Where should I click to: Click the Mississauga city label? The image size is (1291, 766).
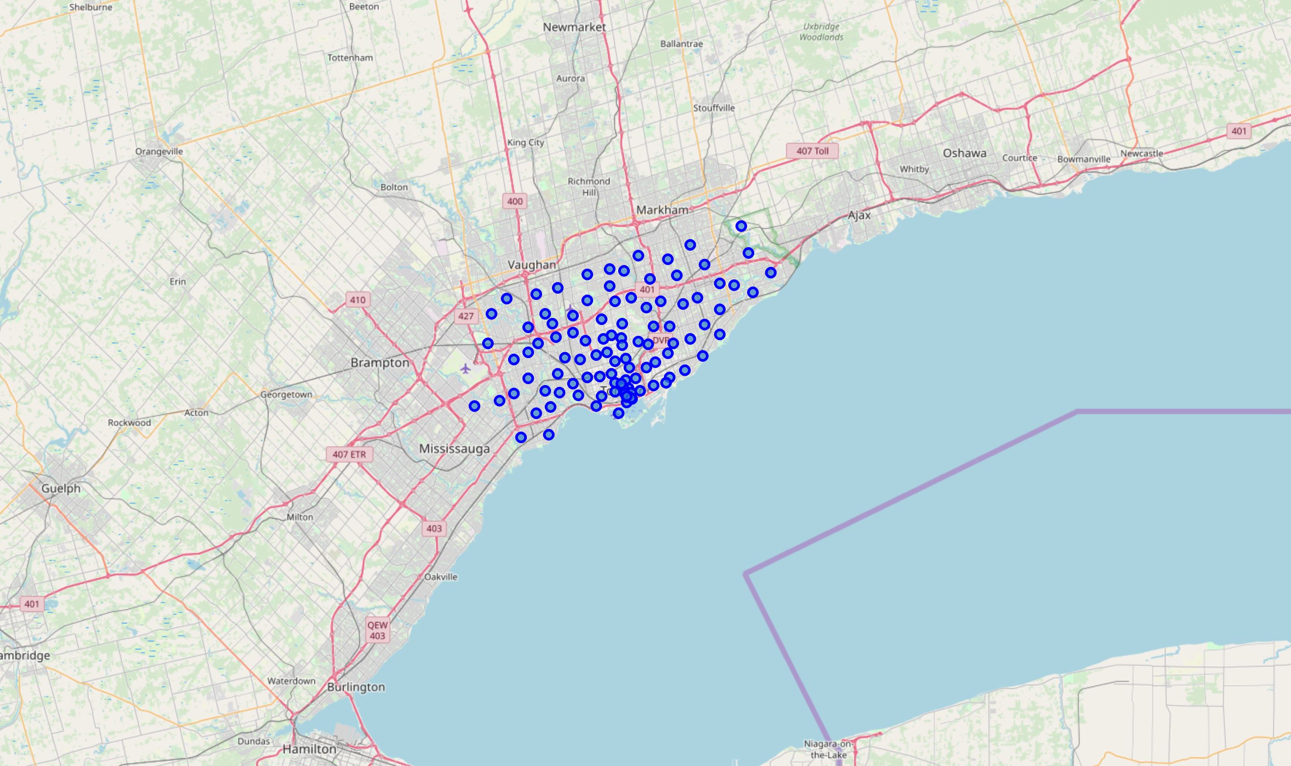pyautogui.click(x=454, y=449)
